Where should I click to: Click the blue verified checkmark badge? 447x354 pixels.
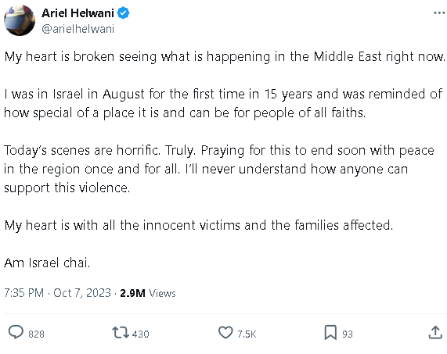(x=124, y=13)
